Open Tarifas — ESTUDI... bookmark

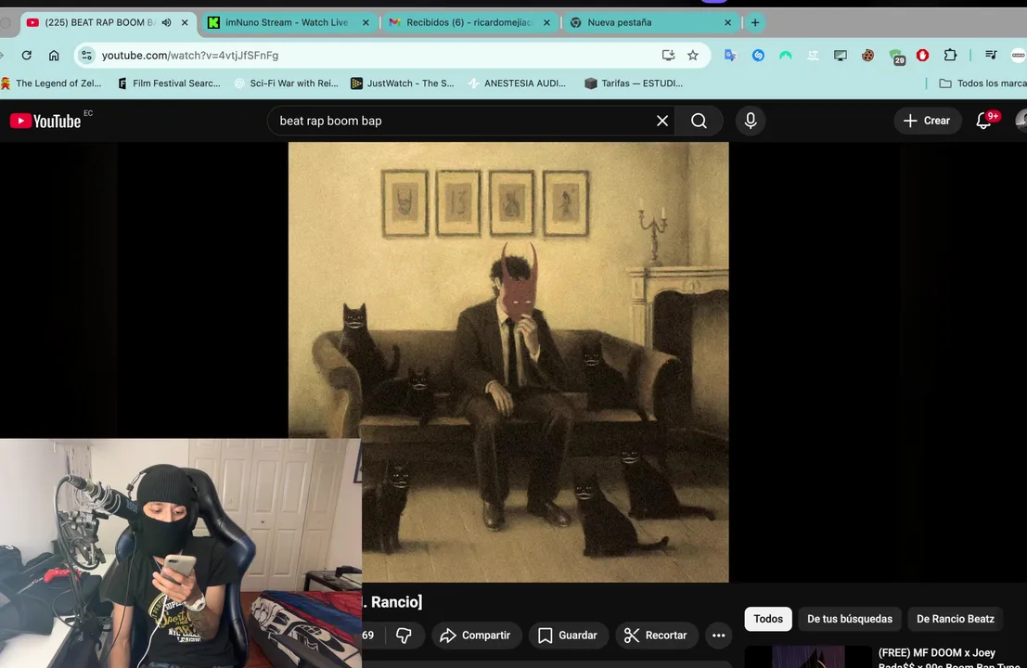[634, 83]
